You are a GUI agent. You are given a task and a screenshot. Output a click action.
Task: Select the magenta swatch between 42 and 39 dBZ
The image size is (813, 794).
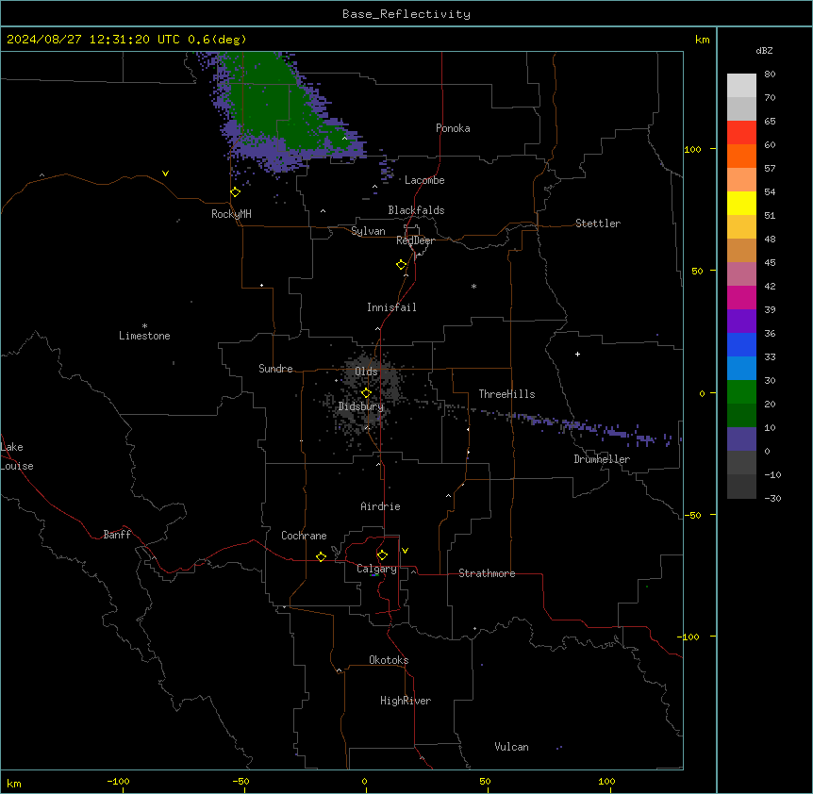click(741, 297)
